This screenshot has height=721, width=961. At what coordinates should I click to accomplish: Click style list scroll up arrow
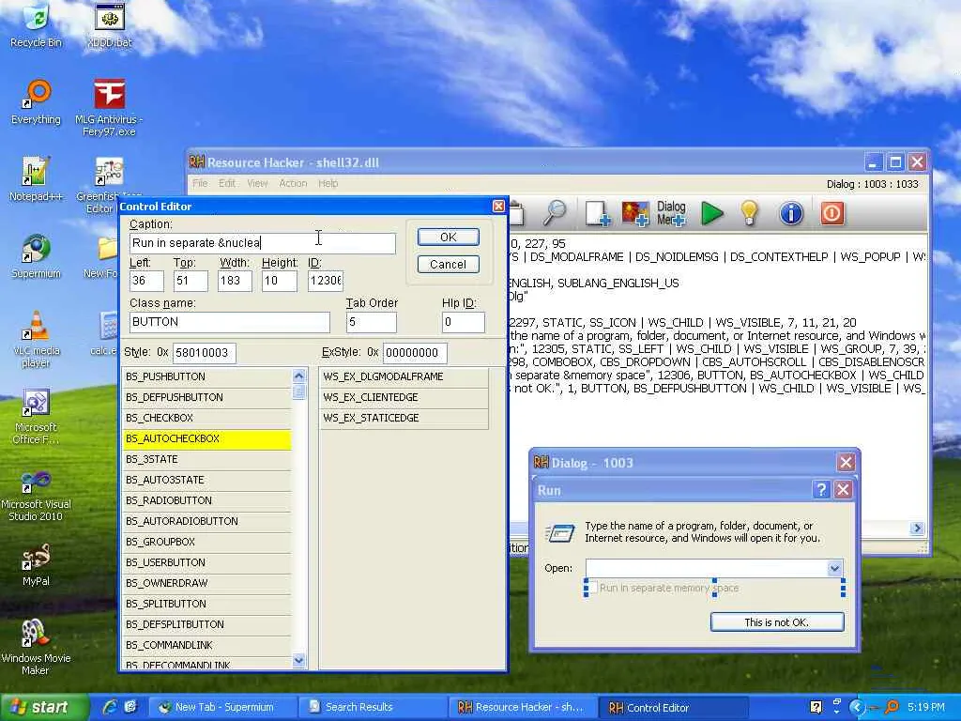[298, 376]
